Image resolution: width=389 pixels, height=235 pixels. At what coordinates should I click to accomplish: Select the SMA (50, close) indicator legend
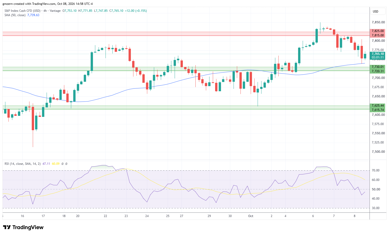coord(15,15)
